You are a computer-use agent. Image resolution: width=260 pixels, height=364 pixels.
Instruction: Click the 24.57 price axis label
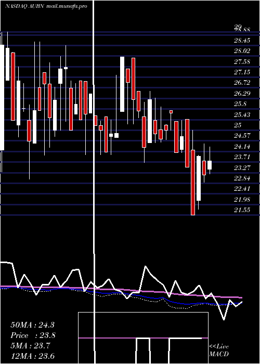[x=242, y=136]
